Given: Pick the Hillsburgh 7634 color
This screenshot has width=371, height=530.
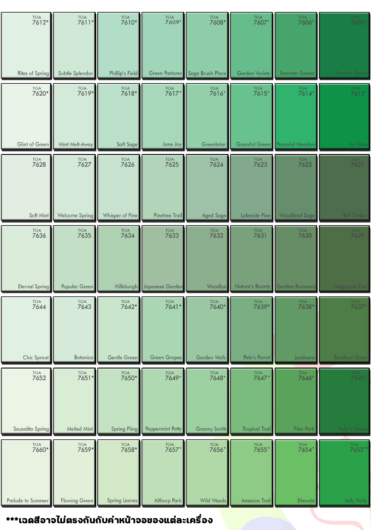Looking at the screenshot, I should tap(118, 259).
